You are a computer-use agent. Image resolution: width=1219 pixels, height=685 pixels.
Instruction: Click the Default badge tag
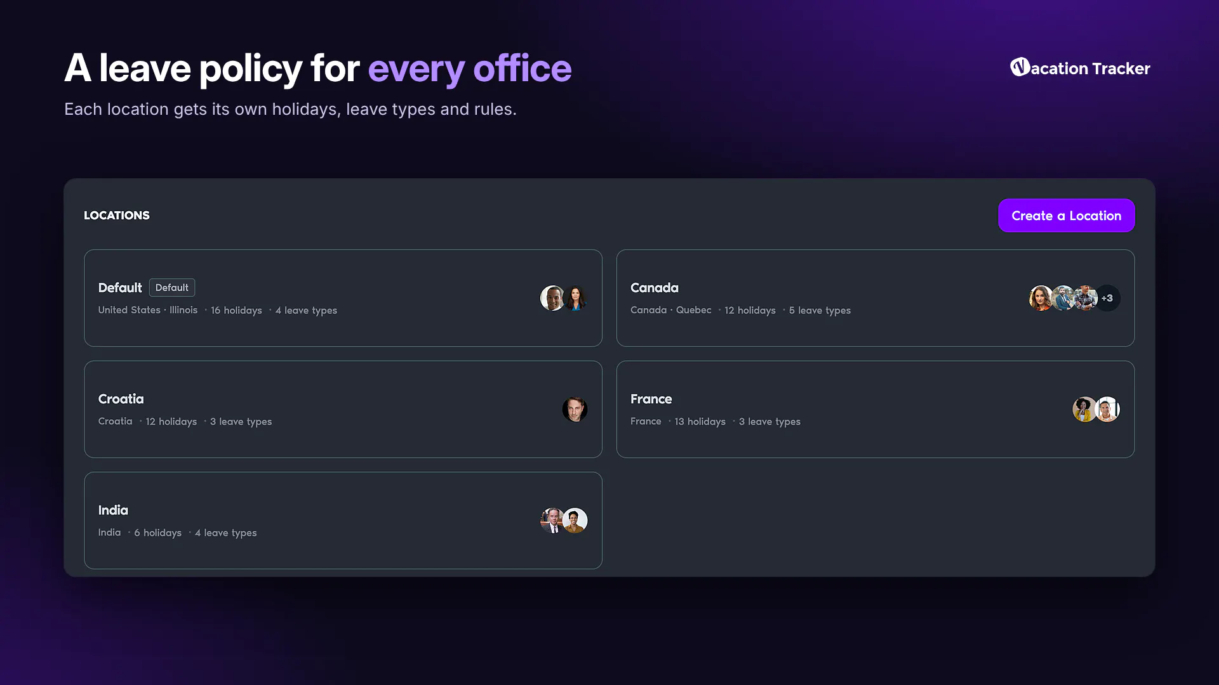coord(172,287)
